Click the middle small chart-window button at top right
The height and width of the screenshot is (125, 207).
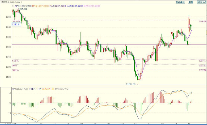[x=201, y=2]
